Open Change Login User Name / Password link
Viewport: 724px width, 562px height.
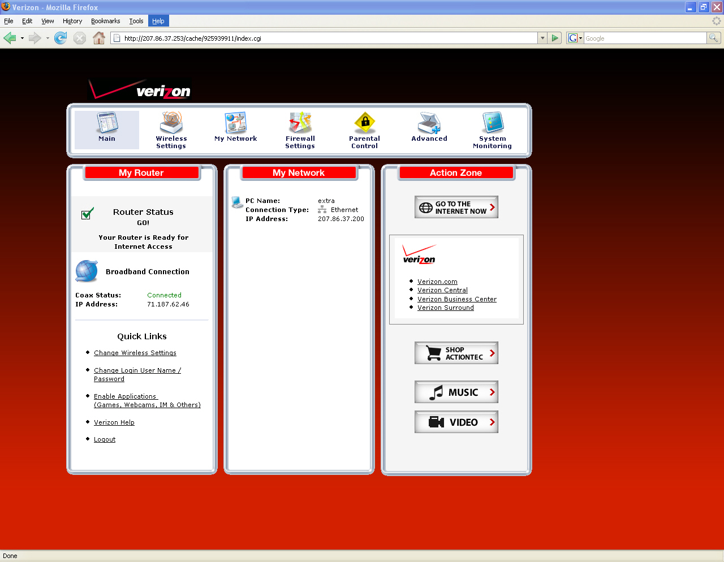click(x=137, y=374)
